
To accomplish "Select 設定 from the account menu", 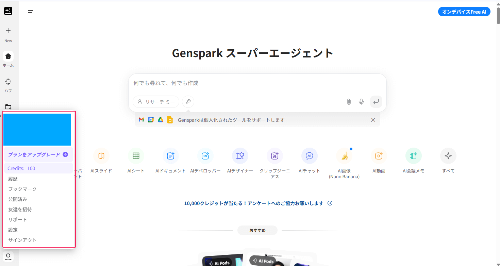I will click(13, 230).
